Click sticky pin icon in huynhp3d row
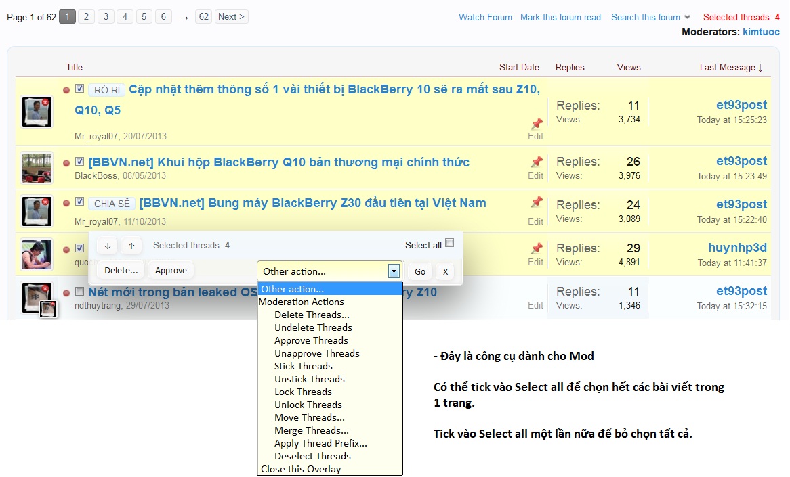The width and height of the screenshot is (790, 477). (537, 248)
